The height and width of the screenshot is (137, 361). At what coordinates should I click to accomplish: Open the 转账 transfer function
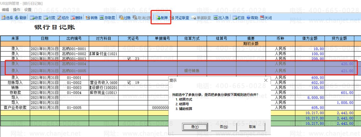click(92, 18)
